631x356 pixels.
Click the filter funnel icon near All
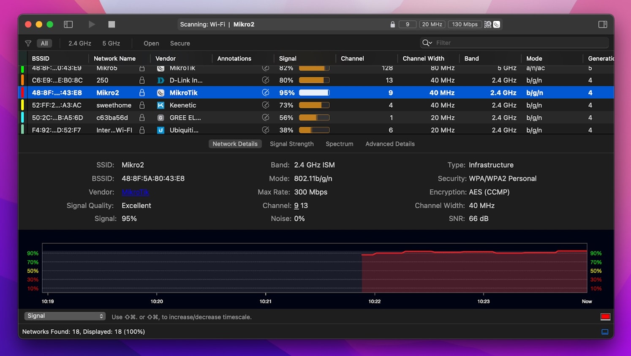(28, 43)
